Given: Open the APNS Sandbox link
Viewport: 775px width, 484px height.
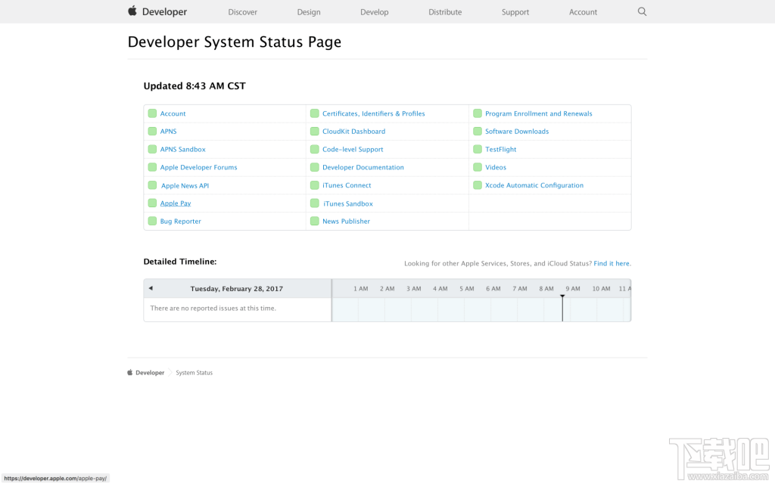Looking at the screenshot, I should click(x=183, y=149).
